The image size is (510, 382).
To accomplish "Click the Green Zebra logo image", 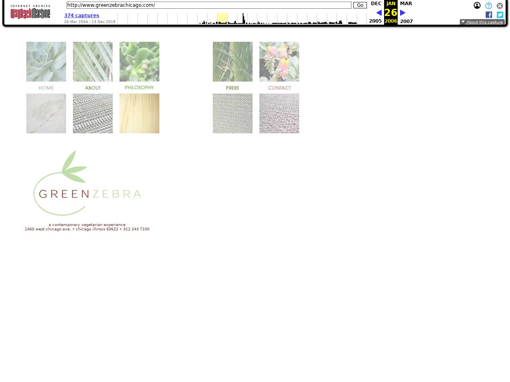I will click(x=87, y=183).
